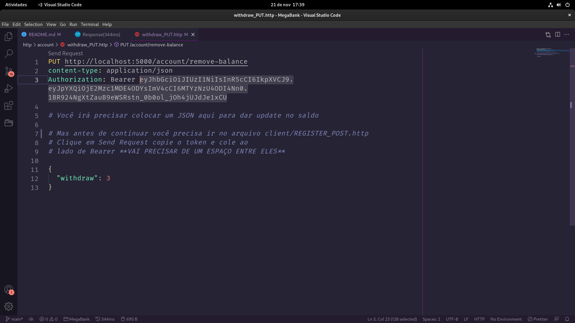Screen dimensions: 575x323
Task: Click Open Changes icon in editor toolbar
Action: click(x=548, y=35)
